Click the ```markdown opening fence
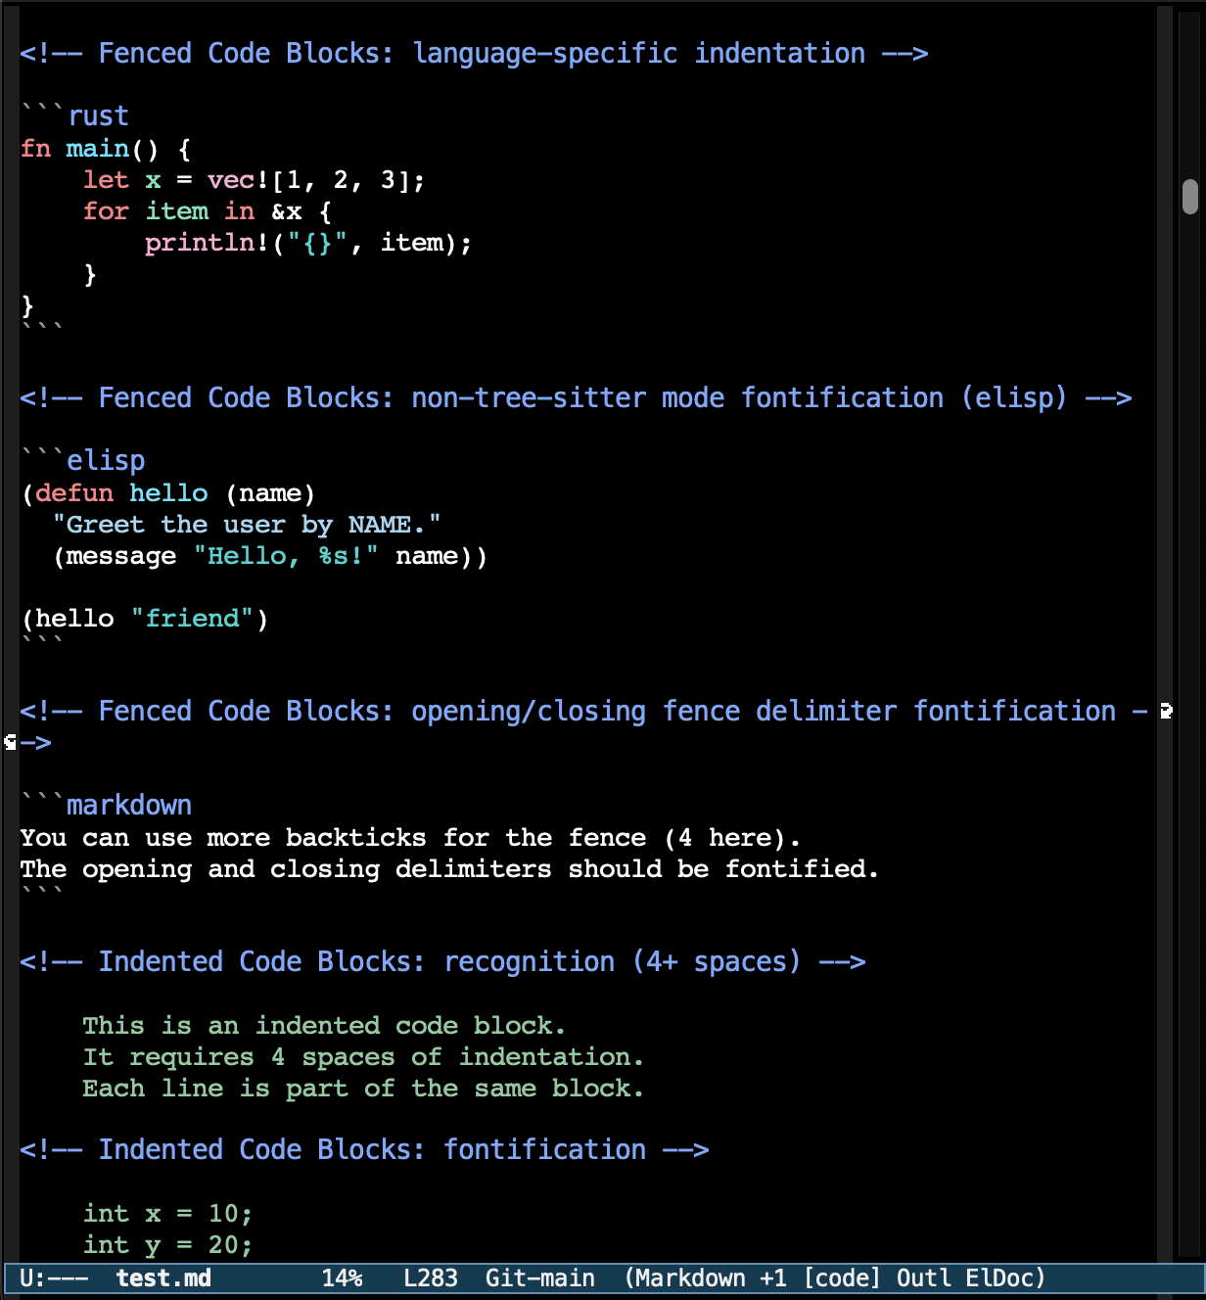1206x1300 pixels. 106,805
